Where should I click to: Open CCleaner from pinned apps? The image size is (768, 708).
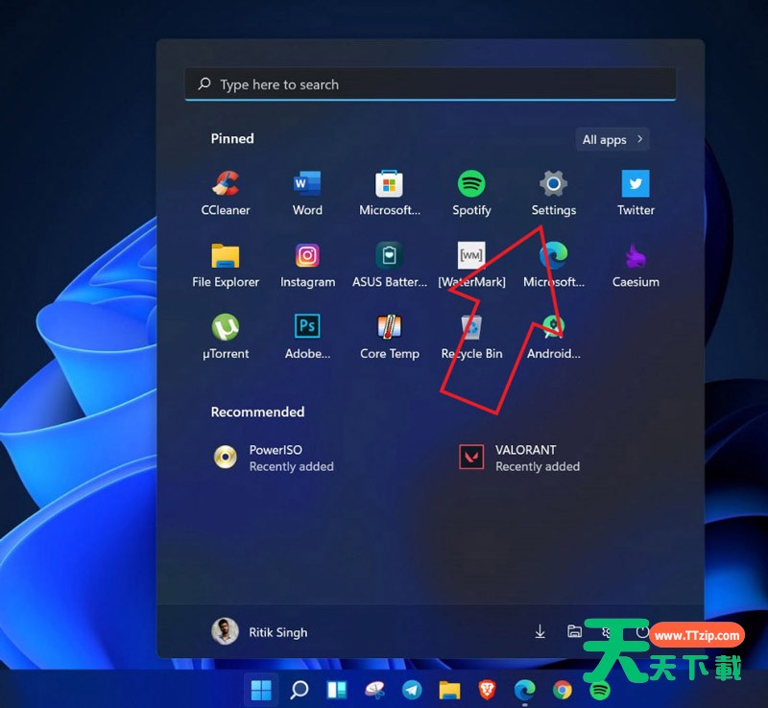coord(226,192)
